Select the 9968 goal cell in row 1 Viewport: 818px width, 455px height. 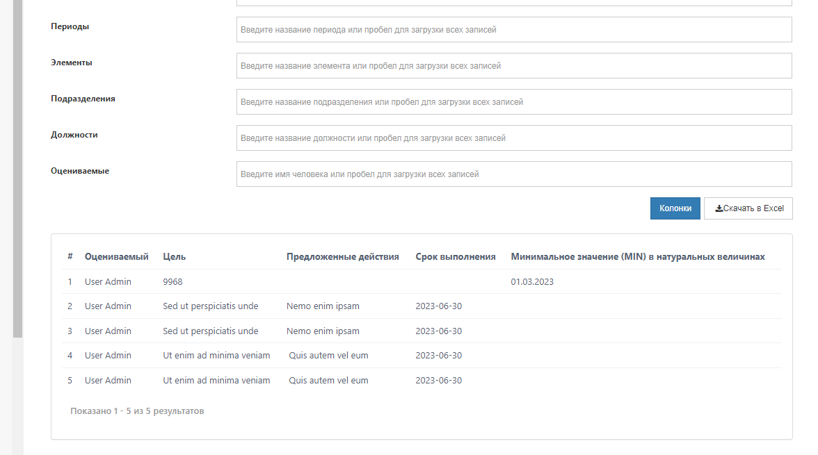coord(173,282)
